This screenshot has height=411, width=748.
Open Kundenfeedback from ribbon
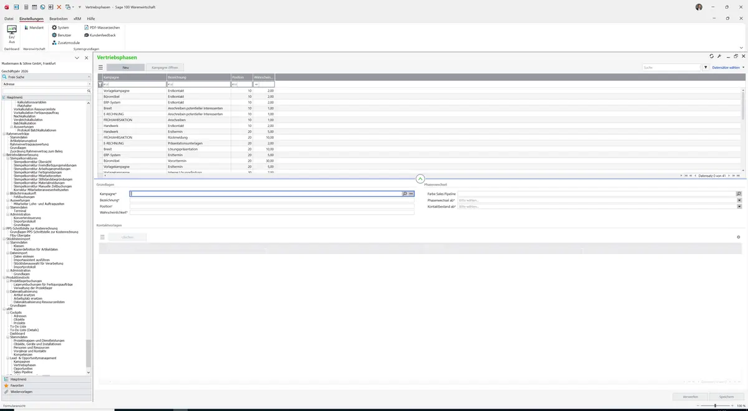(x=100, y=35)
